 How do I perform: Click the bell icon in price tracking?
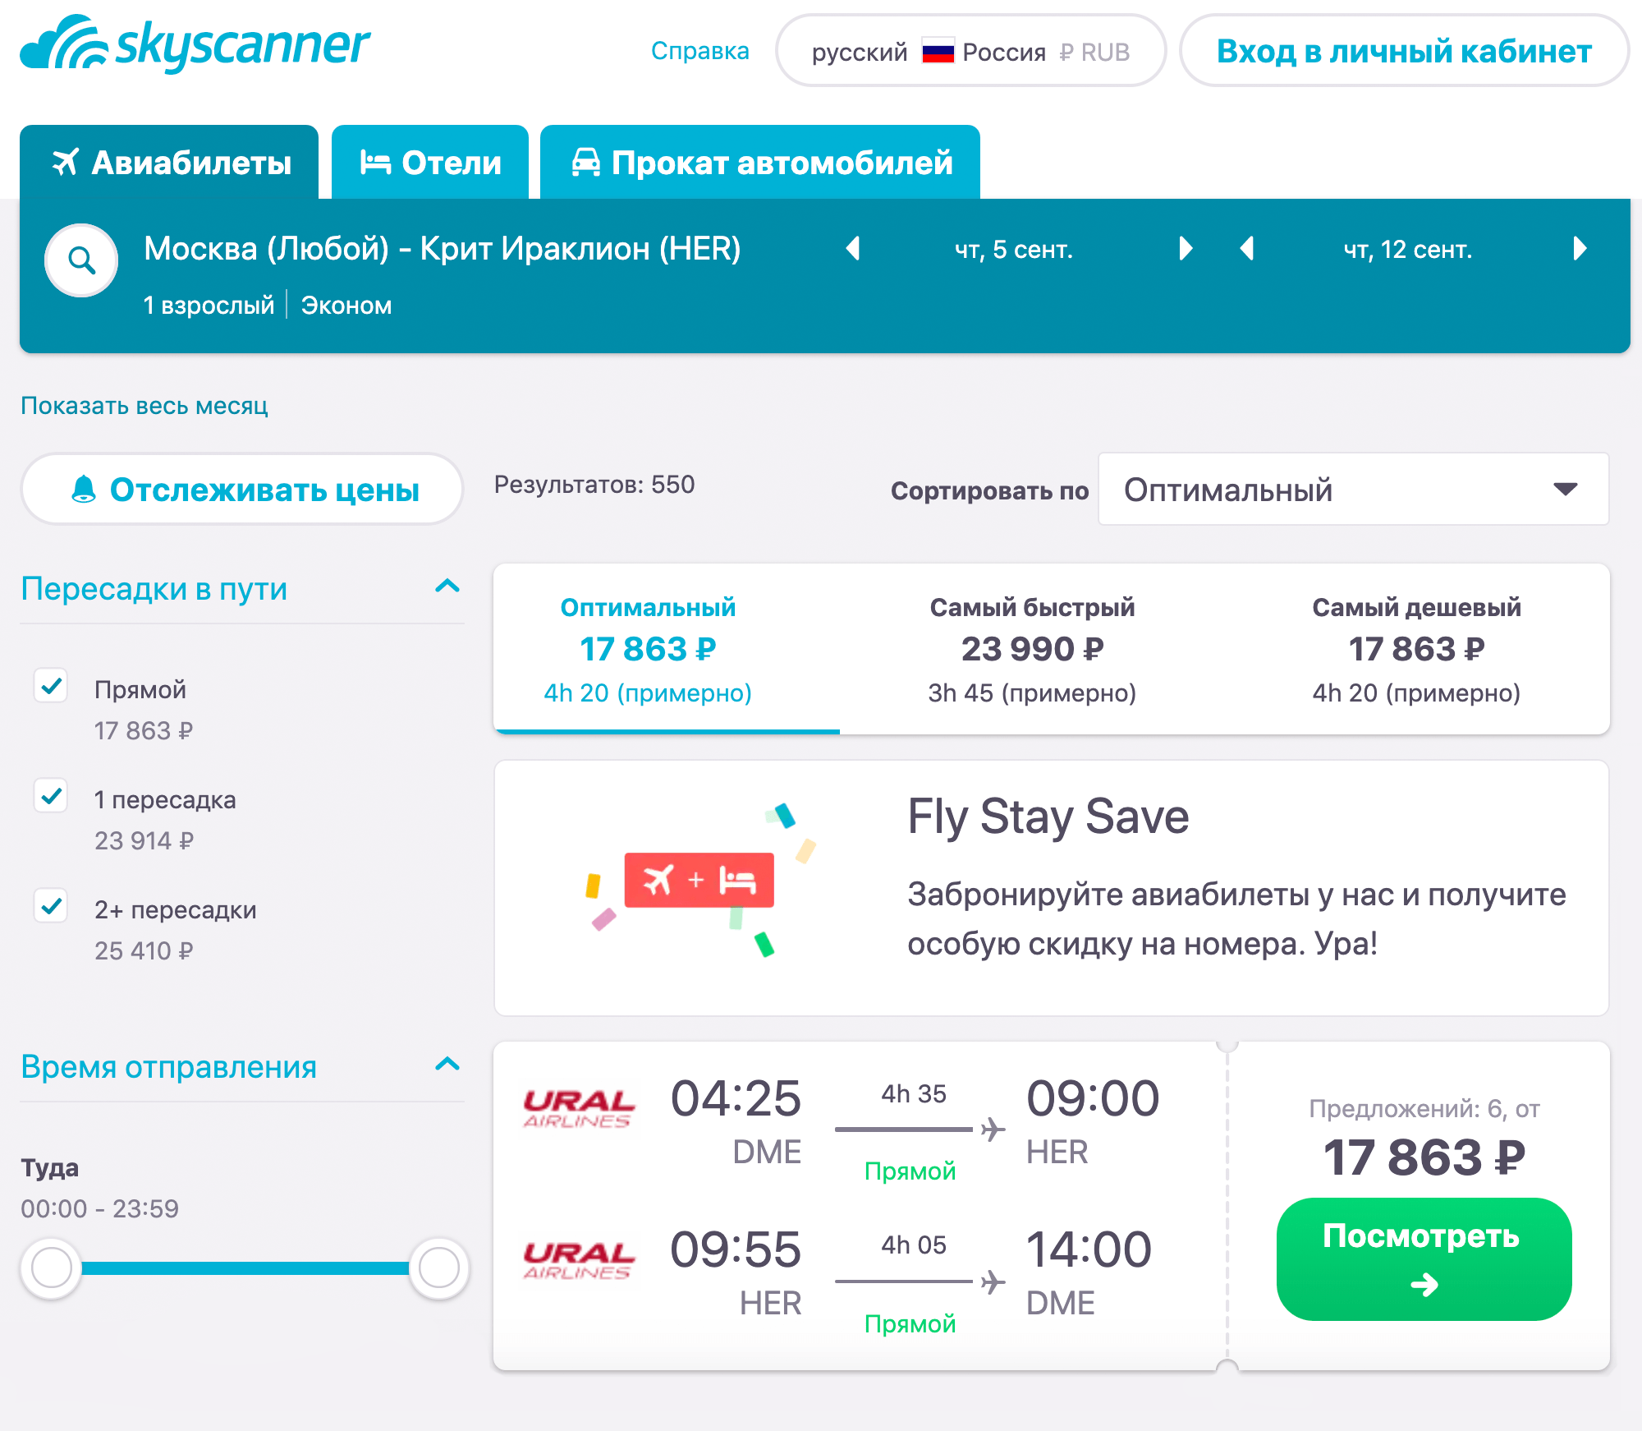point(84,489)
